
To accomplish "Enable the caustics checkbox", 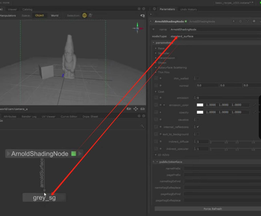I will [x=198, y=119].
